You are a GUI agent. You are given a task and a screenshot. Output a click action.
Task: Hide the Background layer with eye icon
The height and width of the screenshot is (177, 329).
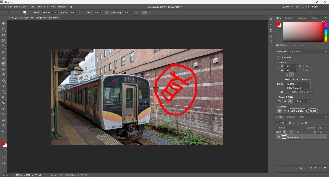(x=279, y=137)
